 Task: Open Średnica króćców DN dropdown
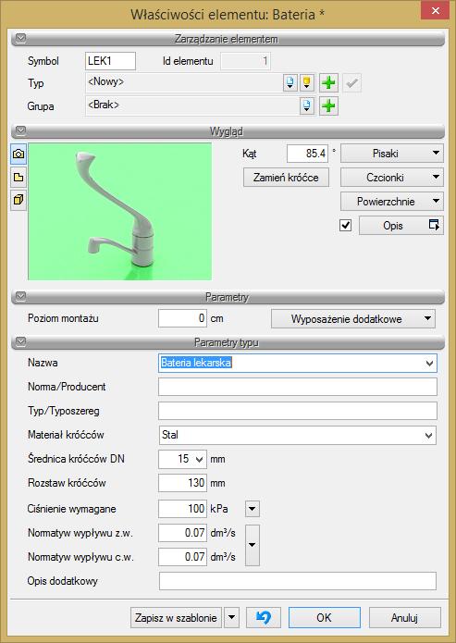tap(199, 459)
